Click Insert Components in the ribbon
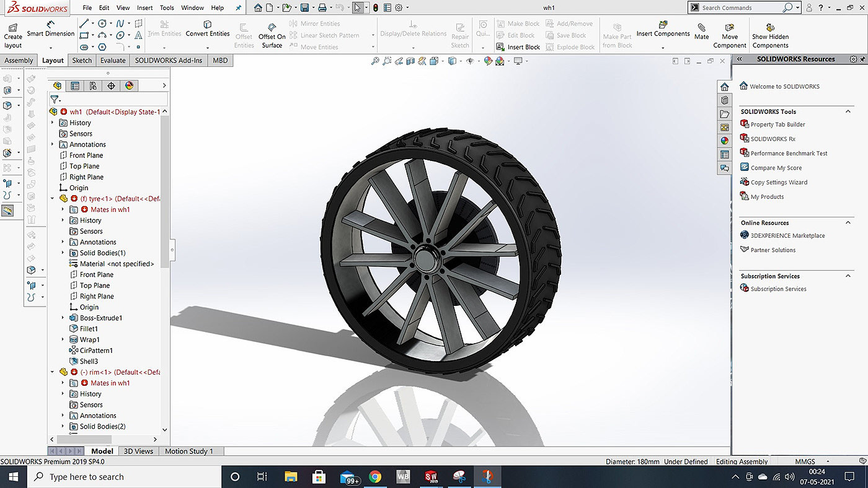This screenshot has height=488, width=868. click(x=663, y=28)
